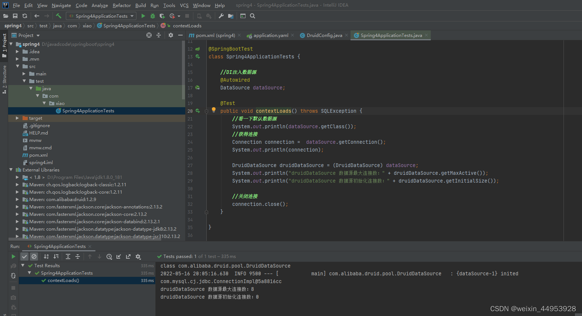582x316 pixels.
Task: Click the intention lightbulb on line 20
Action: tap(213, 110)
